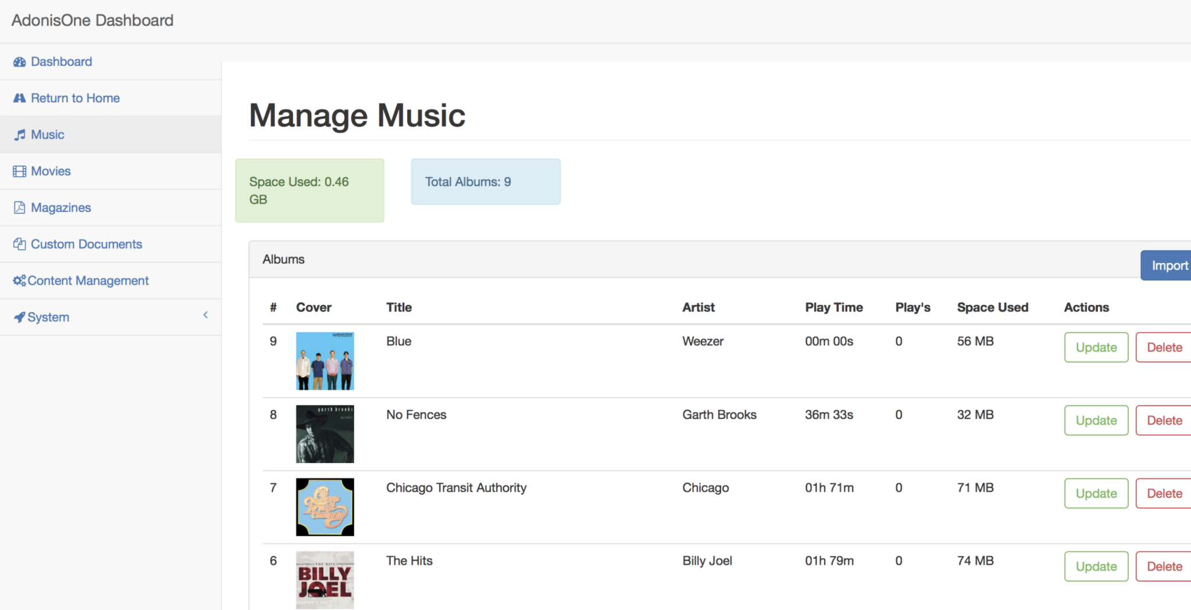The height and width of the screenshot is (610, 1191).
Task: Click the Billy Joel The Hits cover
Action: pos(325,580)
